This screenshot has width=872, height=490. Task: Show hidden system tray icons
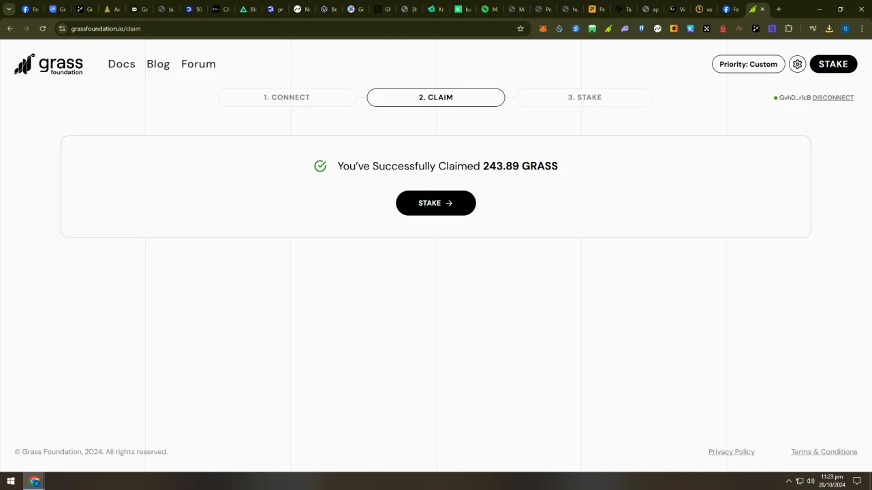(789, 481)
